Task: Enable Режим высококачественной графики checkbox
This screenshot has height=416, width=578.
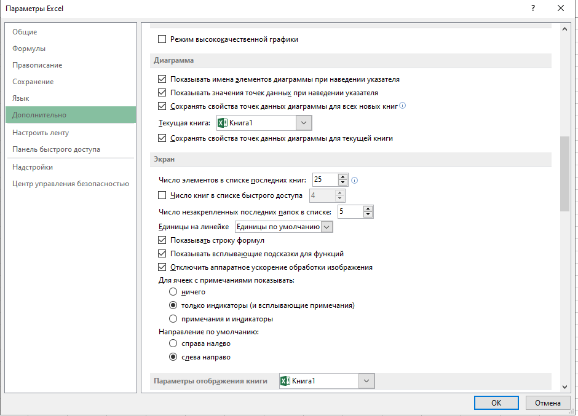Action: tap(162, 39)
